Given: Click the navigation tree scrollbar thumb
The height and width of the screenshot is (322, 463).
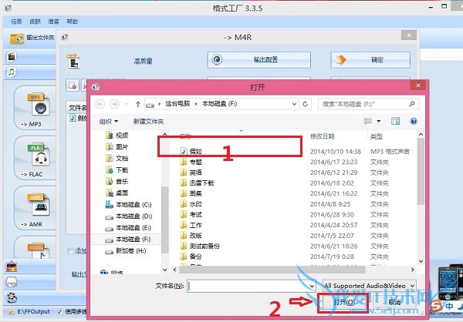Looking at the screenshot, I should pyautogui.click(x=164, y=220).
